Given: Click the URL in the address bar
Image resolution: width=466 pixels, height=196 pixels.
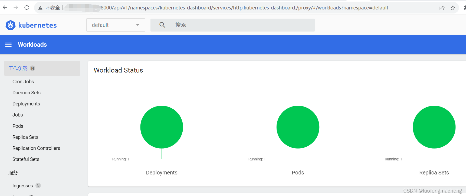Looking at the screenshot, I should coord(244,8).
